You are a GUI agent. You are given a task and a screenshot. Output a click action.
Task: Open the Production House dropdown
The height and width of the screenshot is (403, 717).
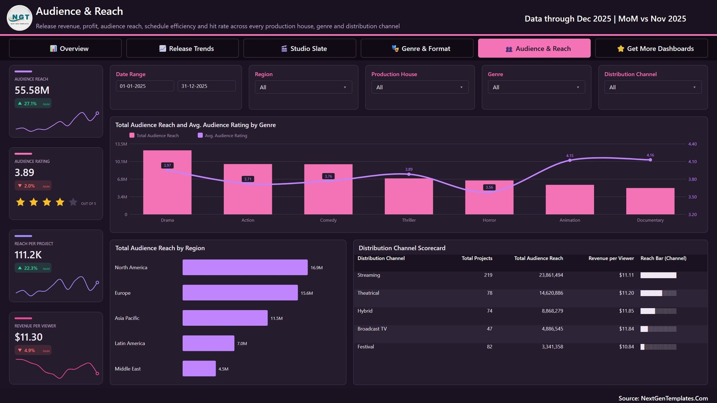tap(420, 87)
